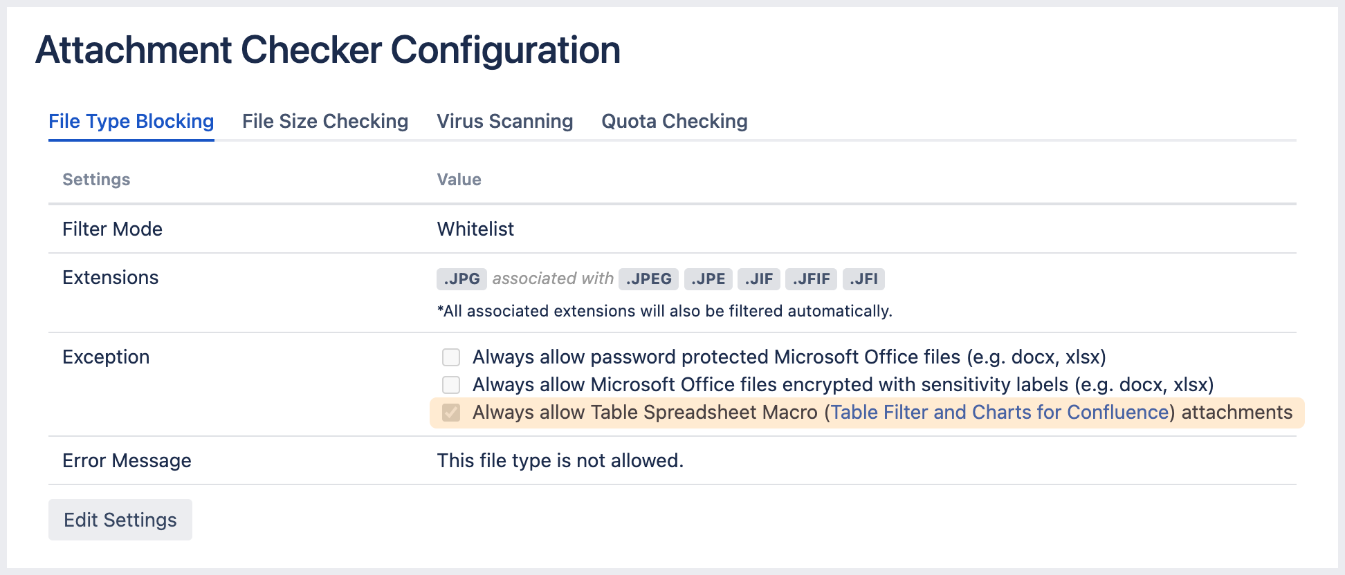The height and width of the screenshot is (575, 1345).
Task: Click the error message text
Action: pyautogui.click(x=559, y=460)
